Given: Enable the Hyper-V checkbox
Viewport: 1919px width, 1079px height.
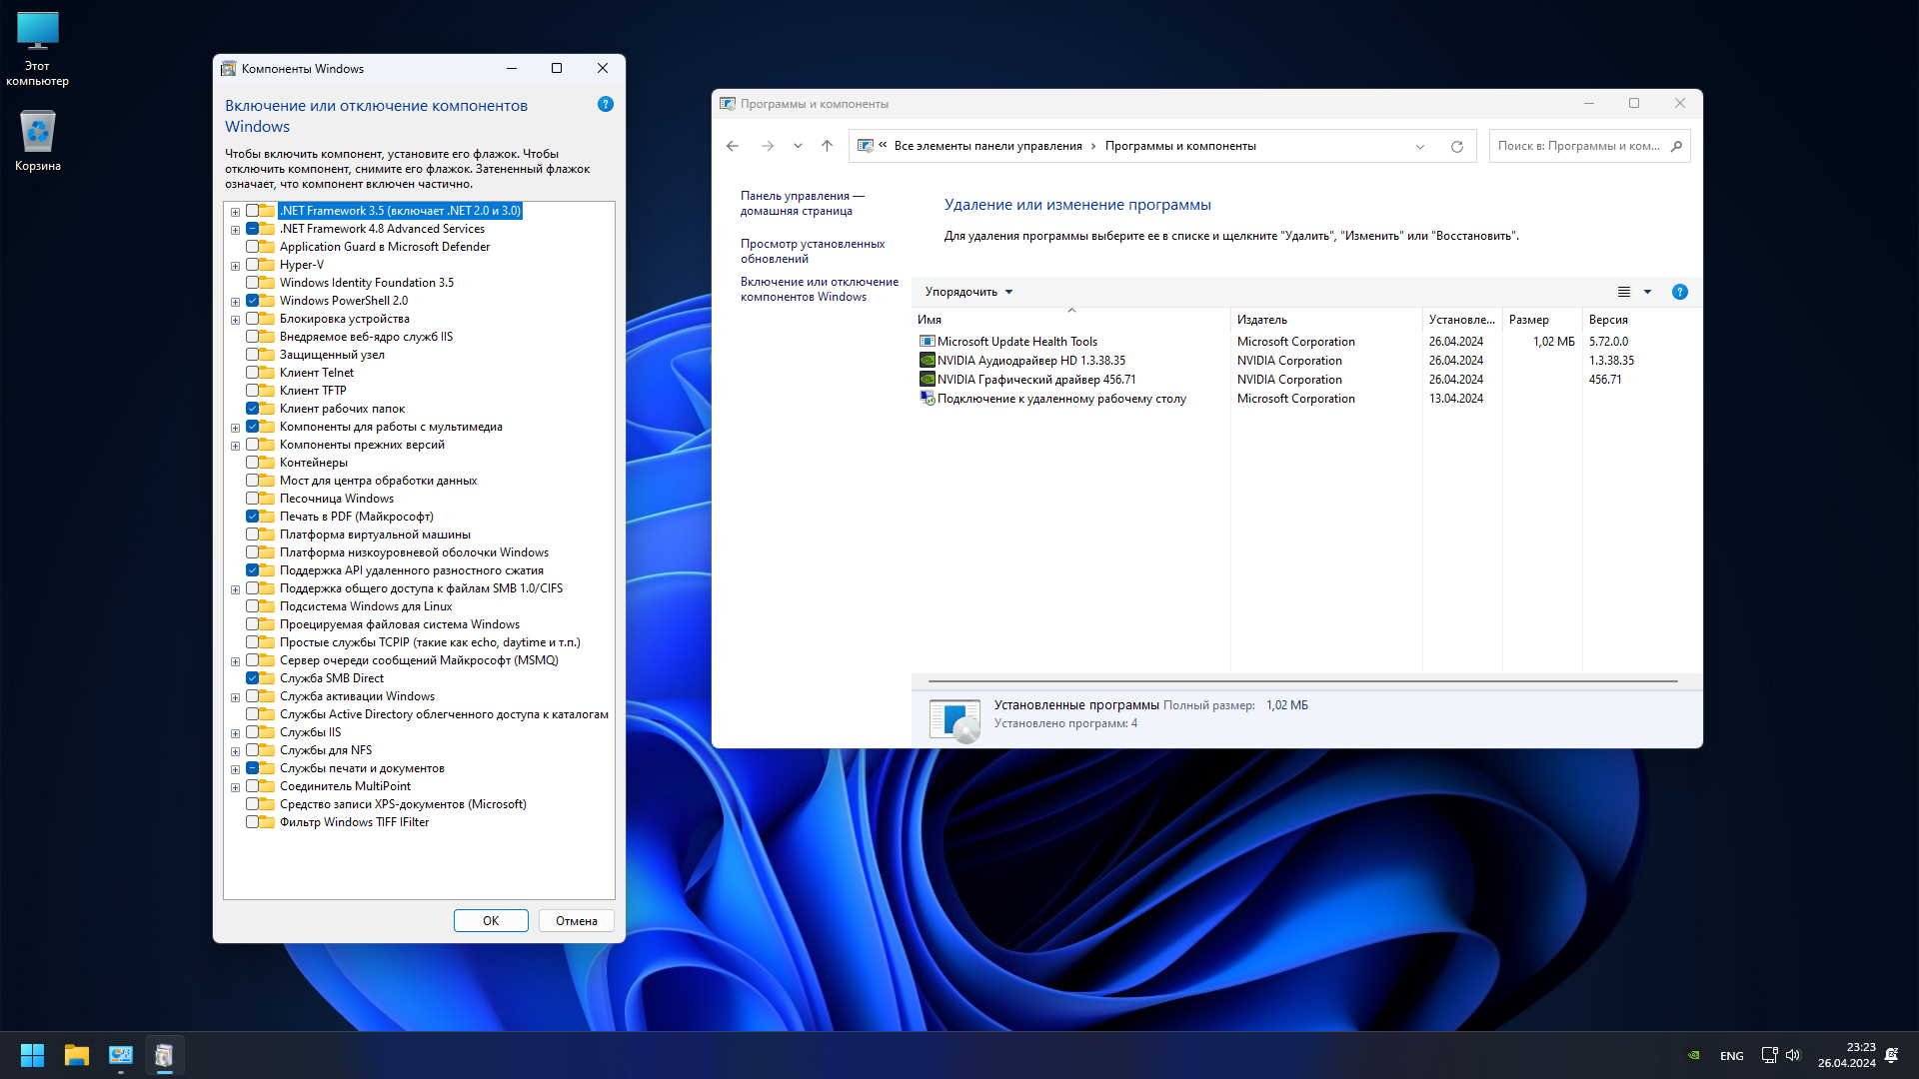Looking at the screenshot, I should pos(253,265).
